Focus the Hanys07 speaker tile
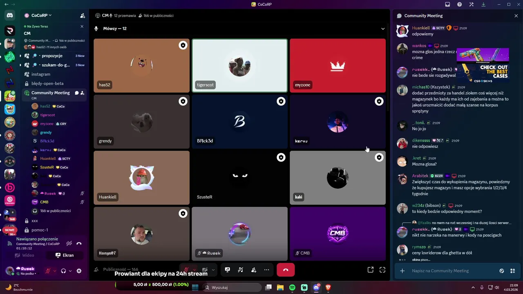523x294 pixels. [141, 234]
